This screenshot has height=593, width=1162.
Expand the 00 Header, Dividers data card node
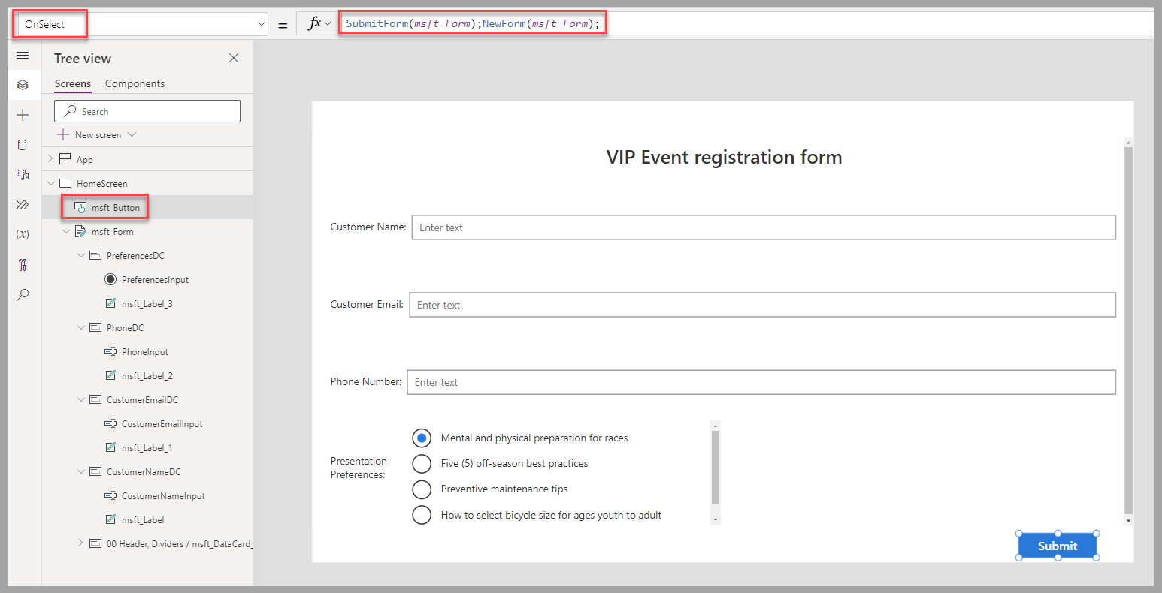(x=81, y=543)
